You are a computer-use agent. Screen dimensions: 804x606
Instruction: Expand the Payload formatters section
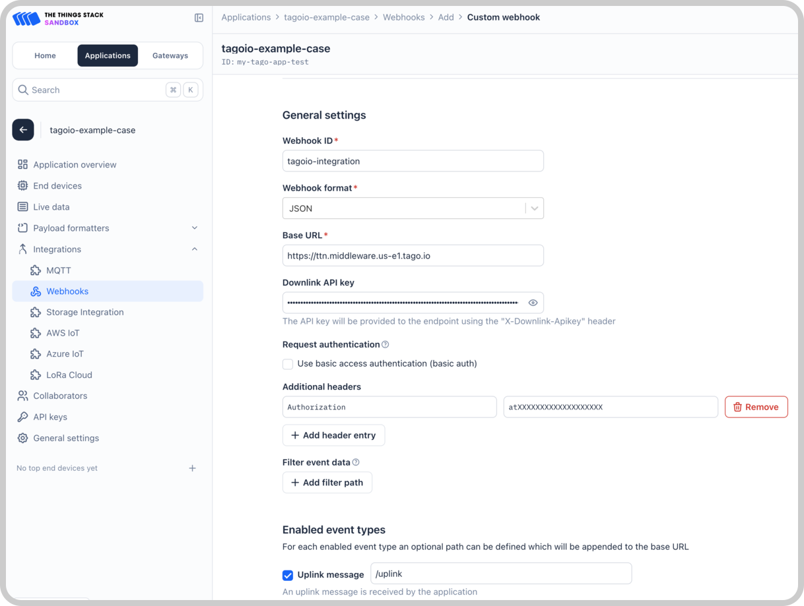(195, 227)
